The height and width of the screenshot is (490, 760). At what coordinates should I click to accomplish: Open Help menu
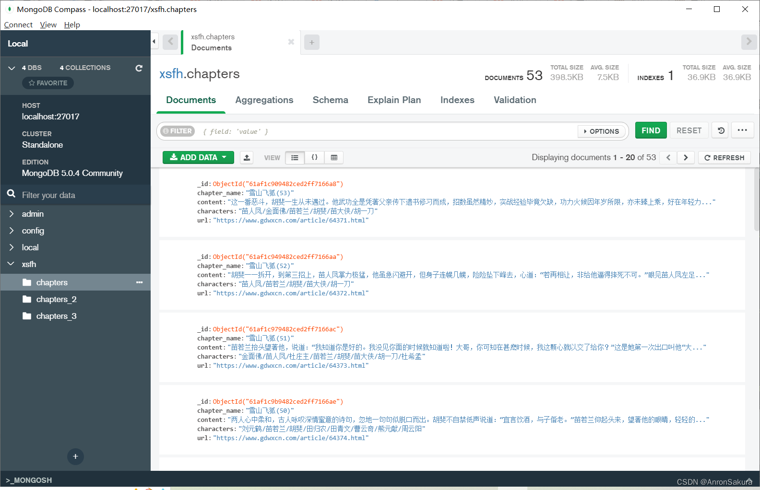(72, 25)
